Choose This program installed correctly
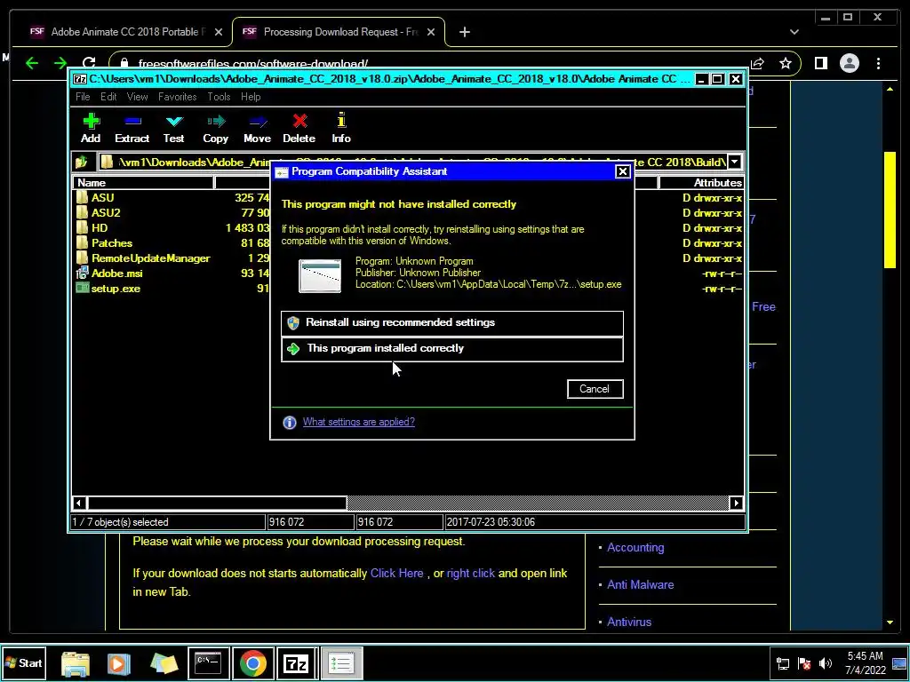The image size is (910, 682). click(x=452, y=348)
